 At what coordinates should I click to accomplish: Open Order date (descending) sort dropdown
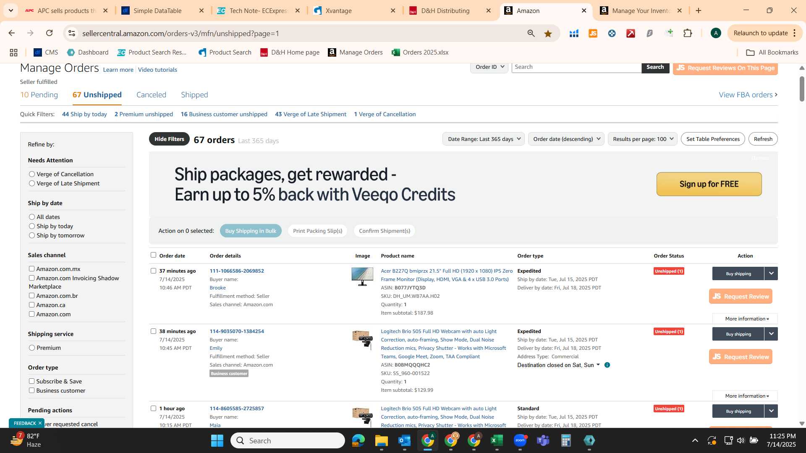[x=566, y=139]
